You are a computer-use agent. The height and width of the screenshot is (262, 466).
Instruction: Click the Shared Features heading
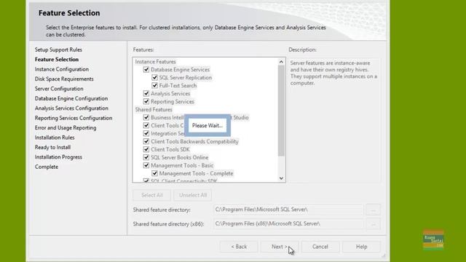click(154, 110)
